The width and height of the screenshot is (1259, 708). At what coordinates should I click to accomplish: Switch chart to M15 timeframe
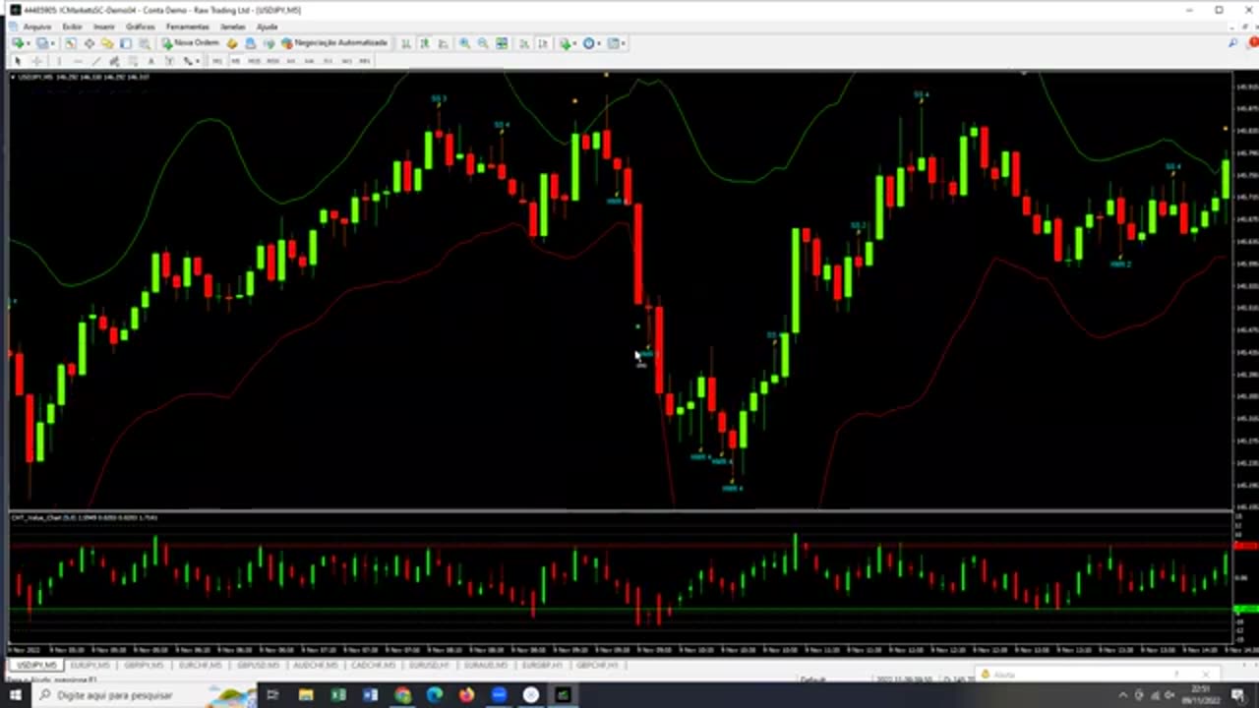coord(254,61)
